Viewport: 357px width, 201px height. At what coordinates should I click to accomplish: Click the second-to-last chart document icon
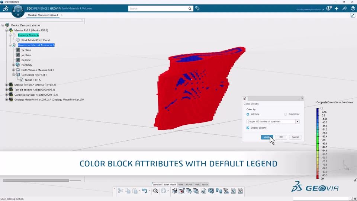(x=233, y=191)
